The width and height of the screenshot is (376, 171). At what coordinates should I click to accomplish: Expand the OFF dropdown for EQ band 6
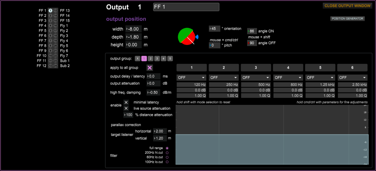tap(352, 77)
